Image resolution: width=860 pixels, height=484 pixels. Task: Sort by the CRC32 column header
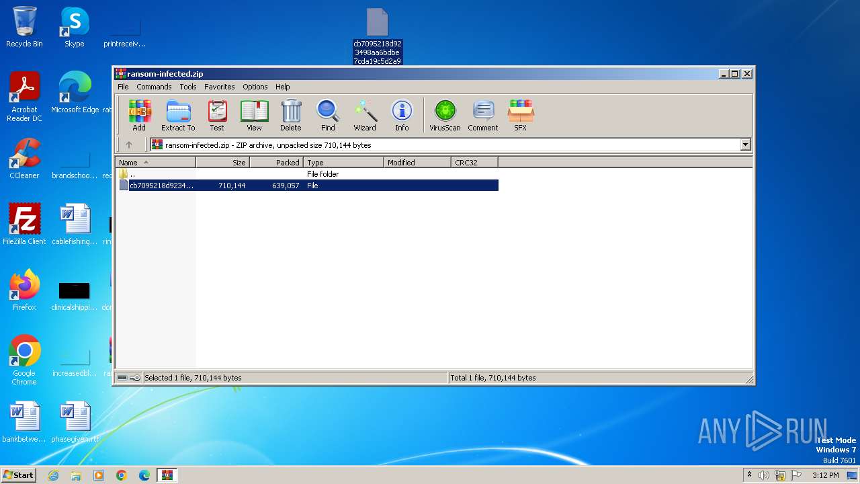click(475, 163)
